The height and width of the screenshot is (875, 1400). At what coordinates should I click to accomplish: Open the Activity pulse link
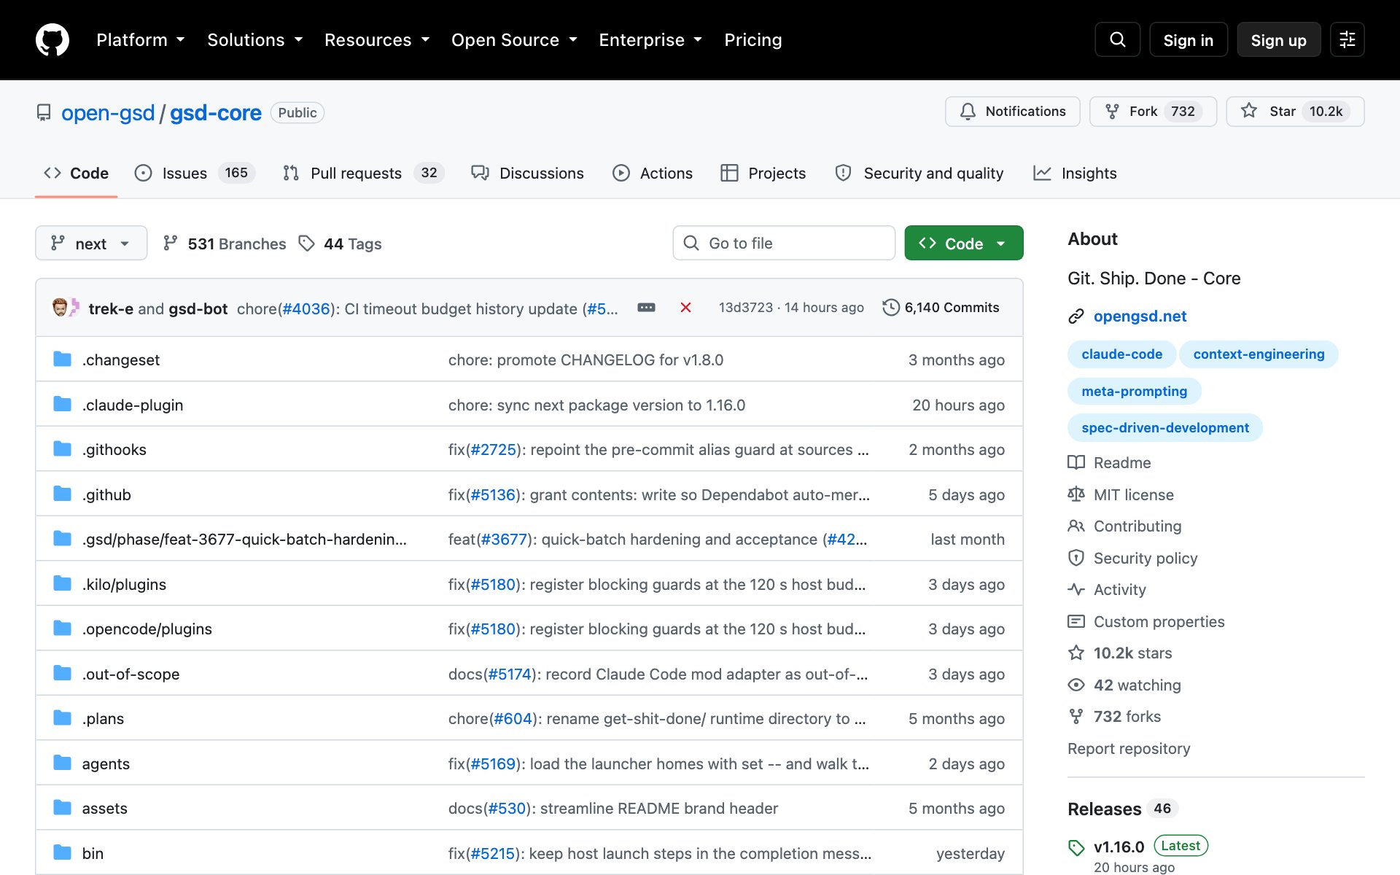1107,590
